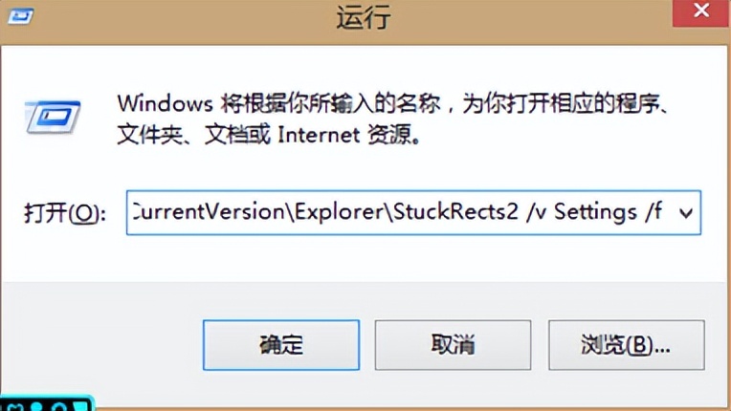This screenshot has height=411, width=731.
Task: Click the 打开(O): label
Action: click(x=65, y=214)
